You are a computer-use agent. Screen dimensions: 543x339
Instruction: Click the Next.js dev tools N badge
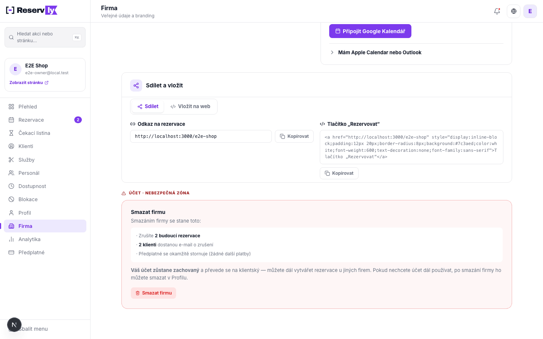(x=14, y=325)
